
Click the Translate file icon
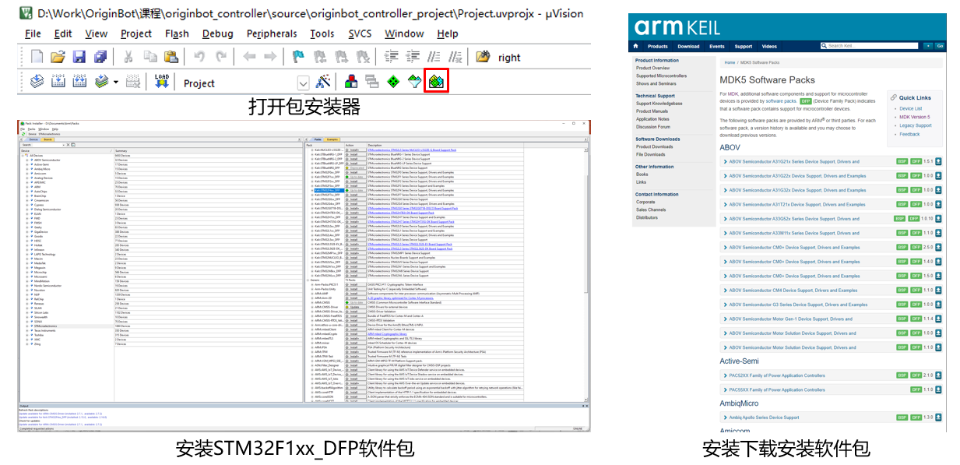pos(37,81)
